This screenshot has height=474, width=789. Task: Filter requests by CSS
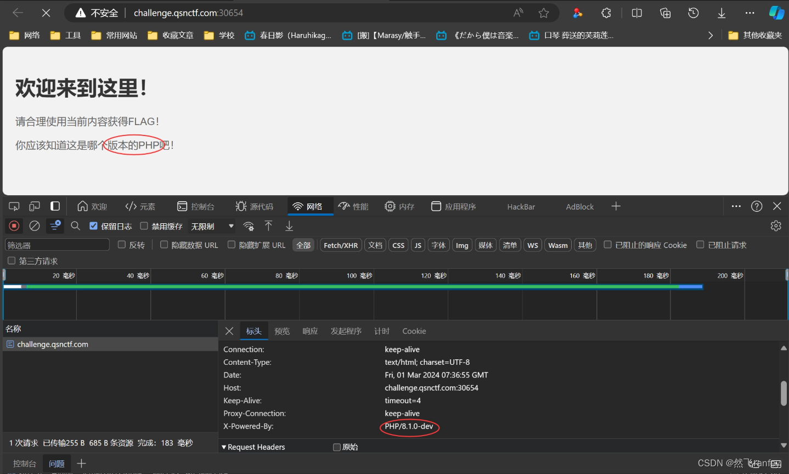click(x=398, y=245)
